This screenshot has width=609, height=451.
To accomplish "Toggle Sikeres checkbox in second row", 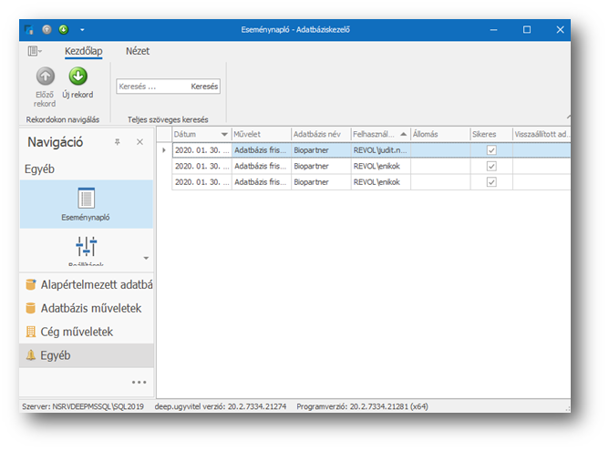I will coord(491,166).
